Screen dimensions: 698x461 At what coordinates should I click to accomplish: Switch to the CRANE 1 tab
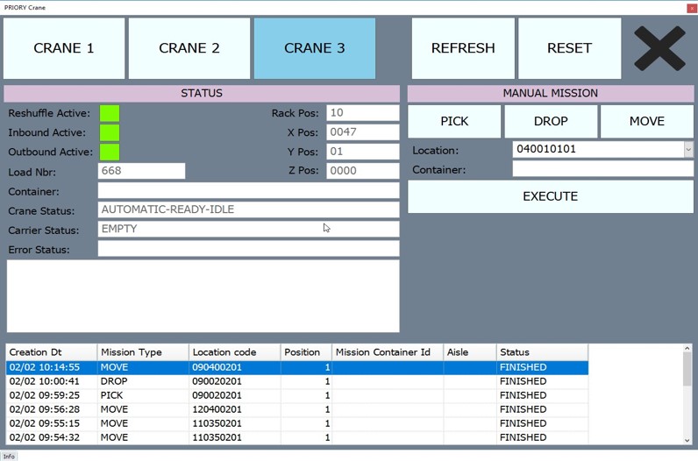[64, 48]
